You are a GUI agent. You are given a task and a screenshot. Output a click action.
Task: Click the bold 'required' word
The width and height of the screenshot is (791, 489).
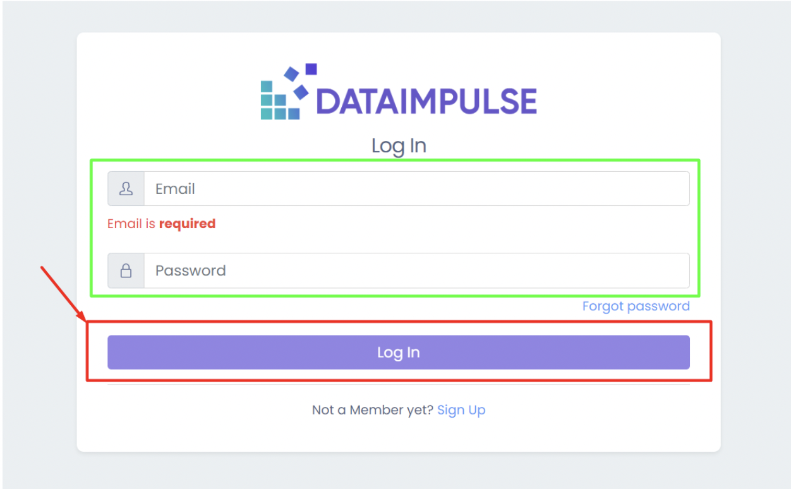[x=187, y=224]
